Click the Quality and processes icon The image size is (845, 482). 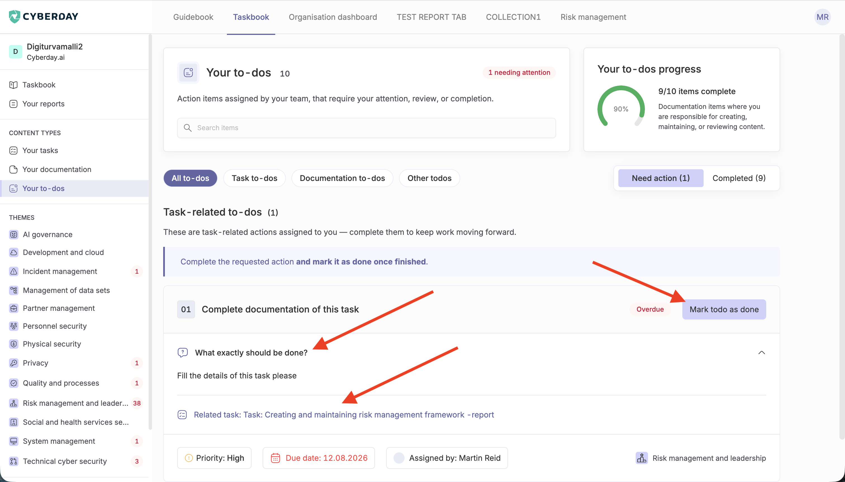[x=14, y=383]
